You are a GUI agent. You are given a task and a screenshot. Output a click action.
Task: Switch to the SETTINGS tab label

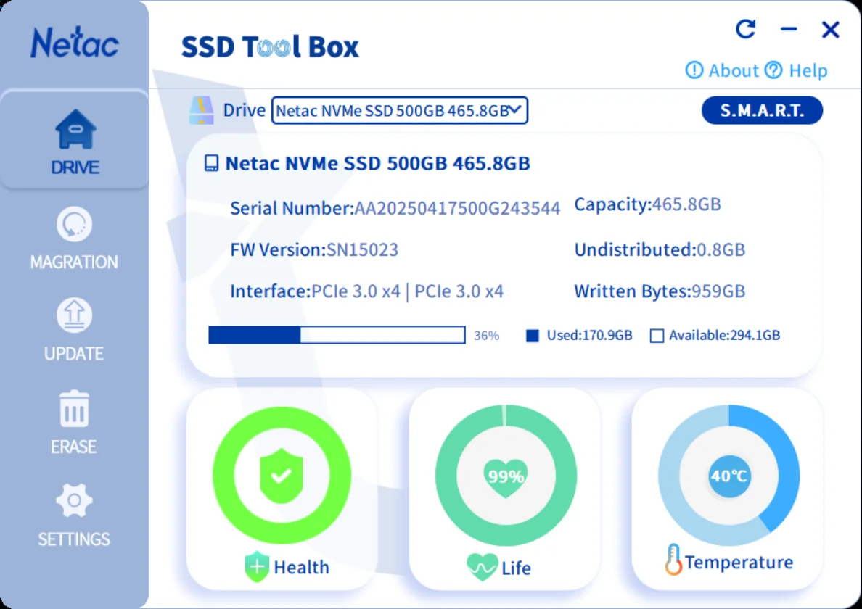[74, 539]
